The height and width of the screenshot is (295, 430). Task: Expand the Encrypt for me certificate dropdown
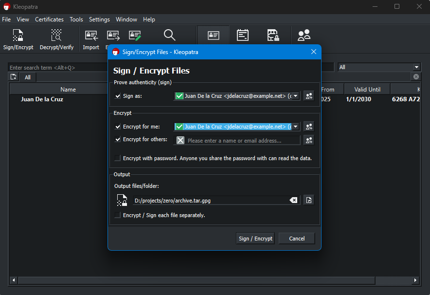point(295,127)
